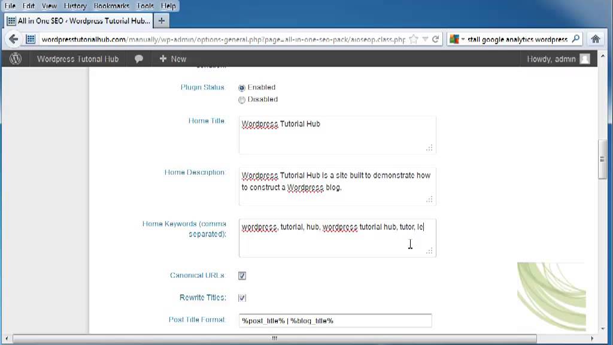Viewport: 613px width, 345px height.
Task: Click the WordPress logo in admin bar
Action: pos(16,59)
